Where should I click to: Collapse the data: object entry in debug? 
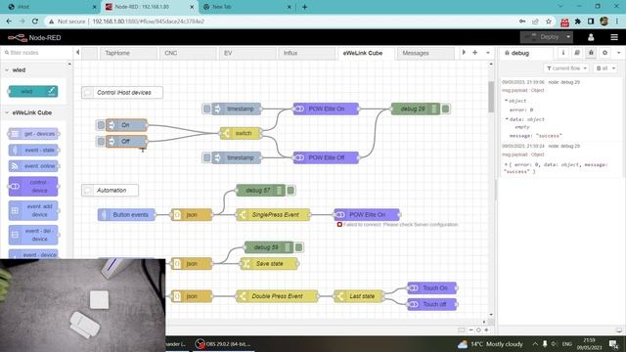(507, 119)
